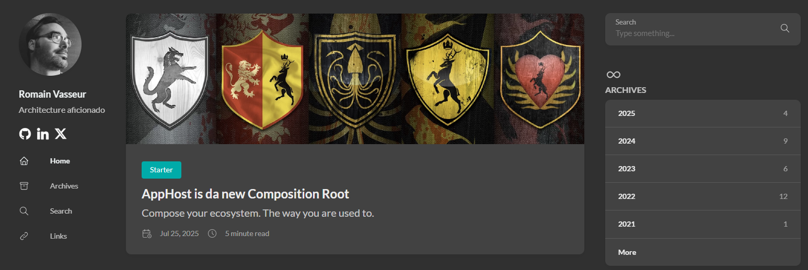This screenshot has height=270, width=808.
Task: Open the LinkedIn profile icon
Action: pos(43,134)
